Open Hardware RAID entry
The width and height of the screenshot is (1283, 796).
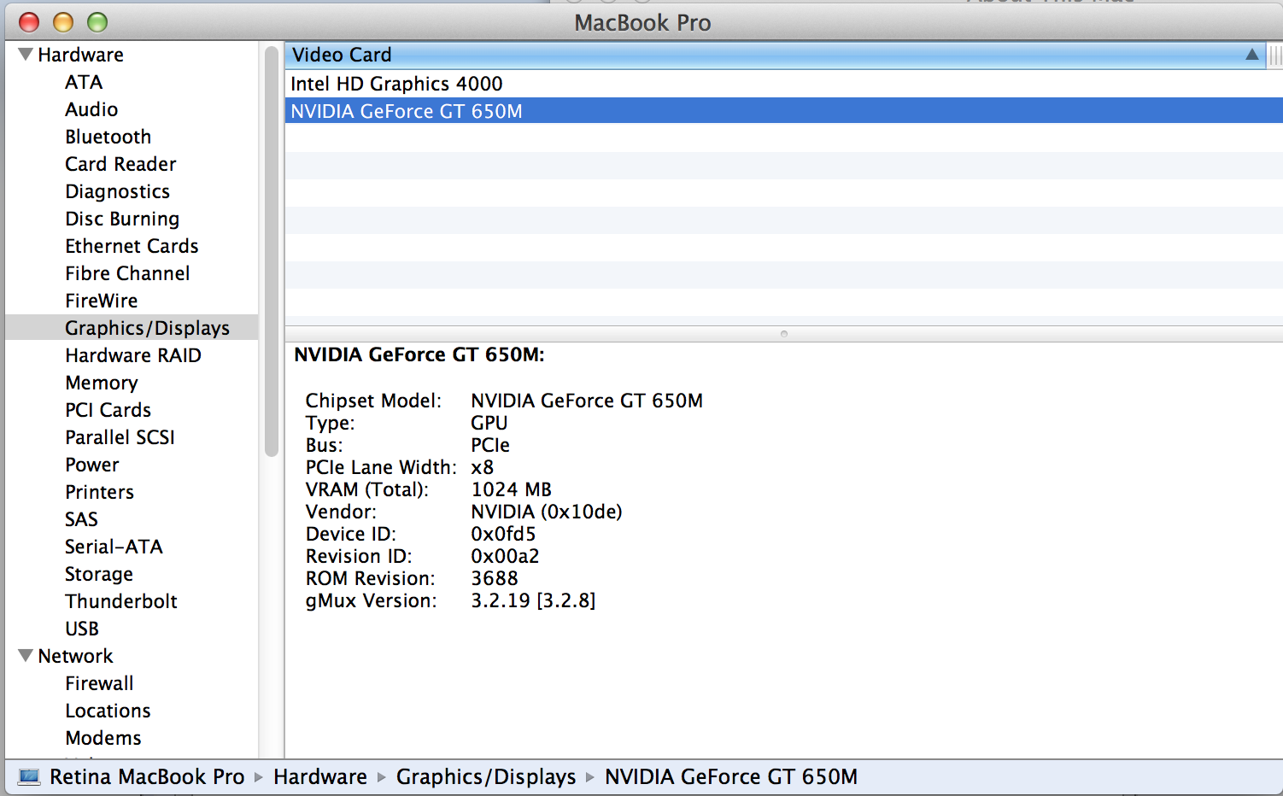click(x=133, y=355)
